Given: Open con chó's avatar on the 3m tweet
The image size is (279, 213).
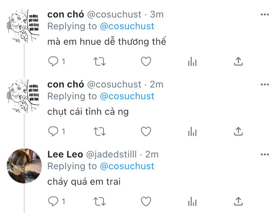Looking at the screenshot, I should click(x=24, y=26).
